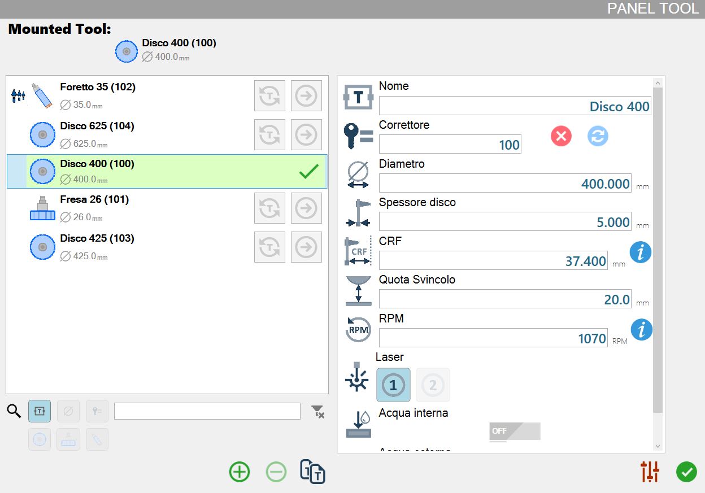Click the Correttore input field
Viewport: 705px width, 493px height.
[450, 144]
